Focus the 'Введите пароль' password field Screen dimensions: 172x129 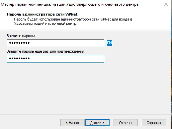pyautogui.click(x=55, y=43)
